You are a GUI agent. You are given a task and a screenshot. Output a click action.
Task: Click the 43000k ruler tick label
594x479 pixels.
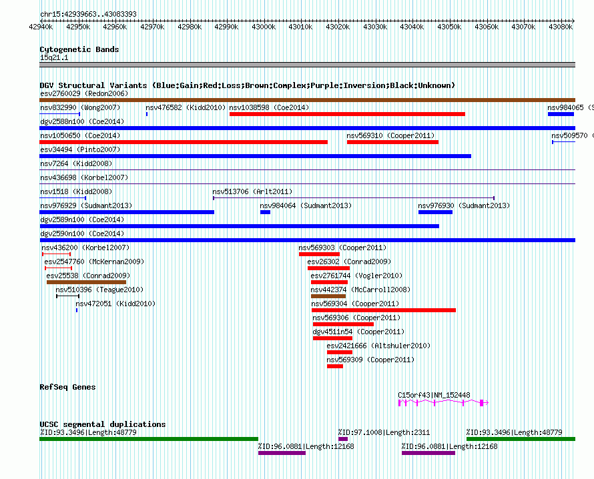pos(264,27)
